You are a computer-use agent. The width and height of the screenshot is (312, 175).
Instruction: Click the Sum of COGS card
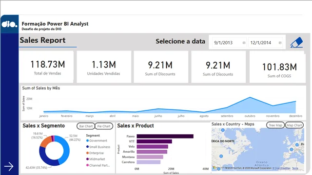pos(277,67)
